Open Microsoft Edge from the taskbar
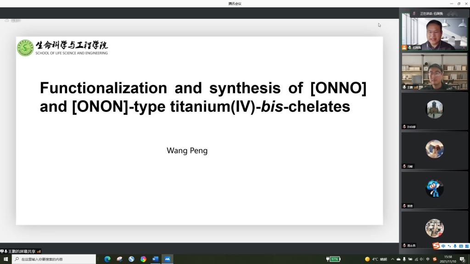This screenshot has height=264, width=470. pyautogui.click(x=107, y=259)
